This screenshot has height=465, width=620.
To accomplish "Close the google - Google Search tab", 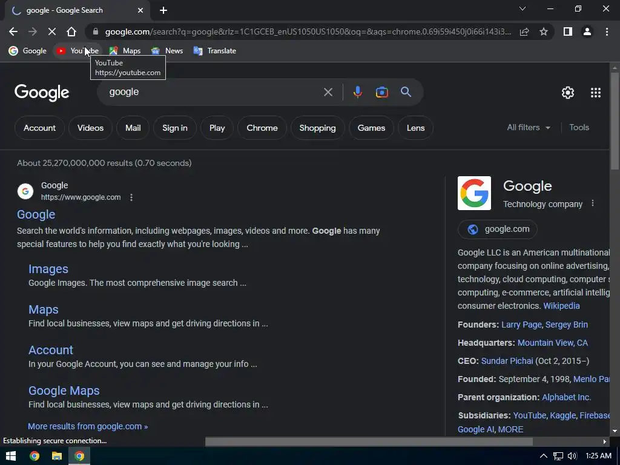I will coord(140,10).
